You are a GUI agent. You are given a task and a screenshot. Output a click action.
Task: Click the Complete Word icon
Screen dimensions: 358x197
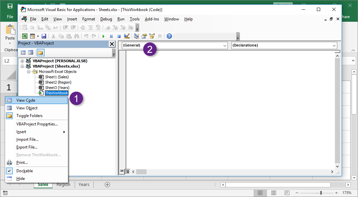(x=56, y=27)
